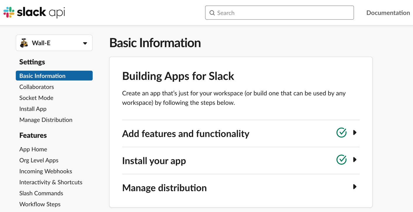Click the search magnifier icon
Image resolution: width=413 pixels, height=212 pixels.
(212, 13)
